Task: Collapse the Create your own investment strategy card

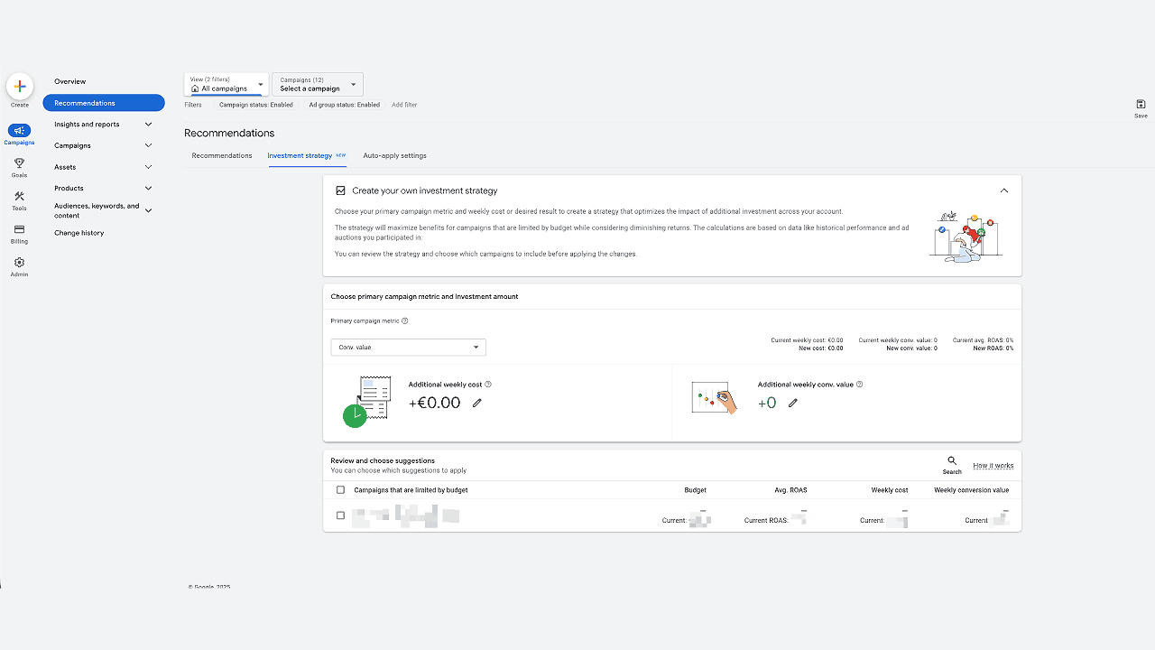Action: [1003, 191]
